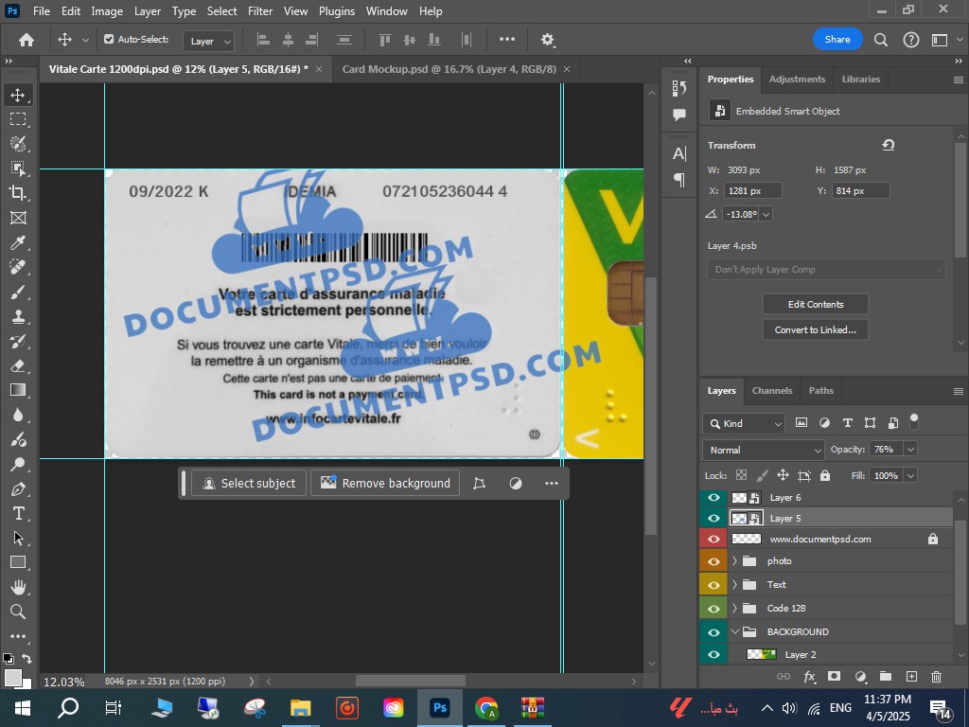This screenshot has width=969, height=727.
Task: Activate the Horizontal Type tool
Action: tap(18, 514)
